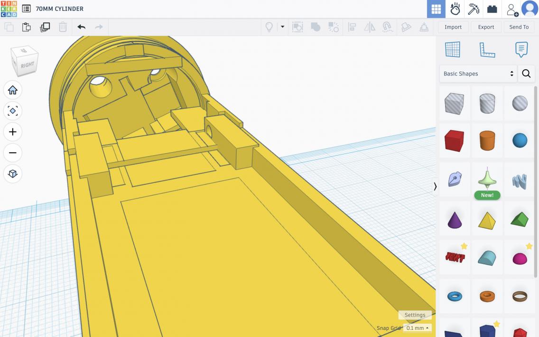The width and height of the screenshot is (539, 337).
Task: Click the Import button
Action: [x=453, y=27]
